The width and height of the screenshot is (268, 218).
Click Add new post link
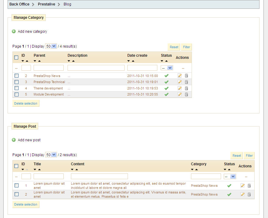coord(29,140)
